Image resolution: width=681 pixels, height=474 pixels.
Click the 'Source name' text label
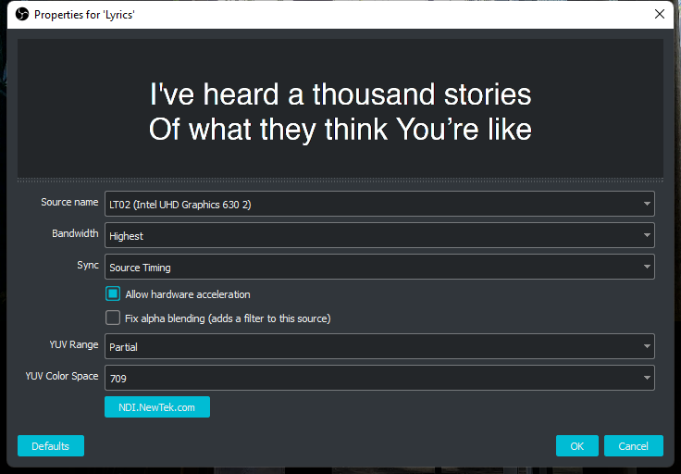coord(69,202)
